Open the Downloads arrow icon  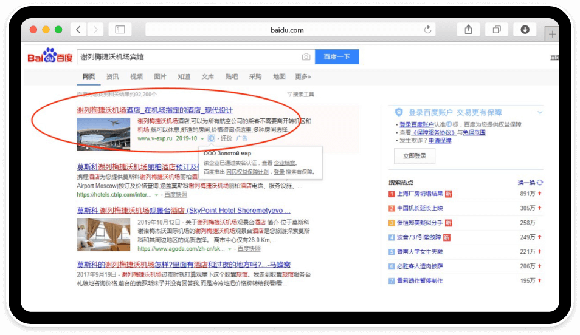click(525, 30)
